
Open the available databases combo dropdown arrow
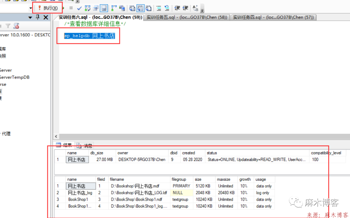[30, 8]
